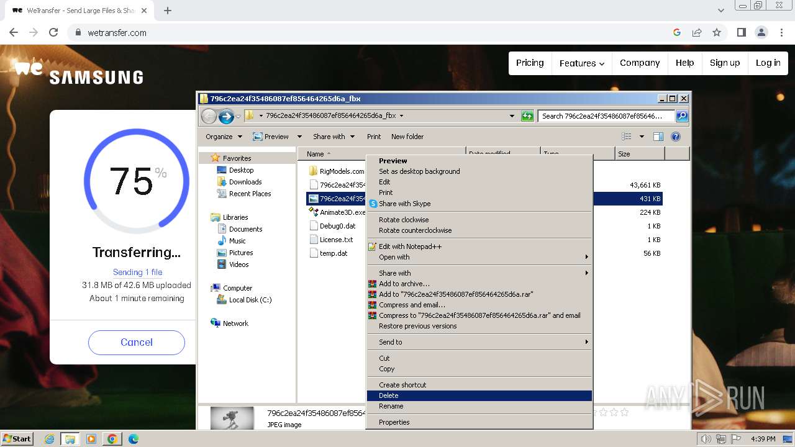
Task: Open the Company page
Action: [640, 63]
